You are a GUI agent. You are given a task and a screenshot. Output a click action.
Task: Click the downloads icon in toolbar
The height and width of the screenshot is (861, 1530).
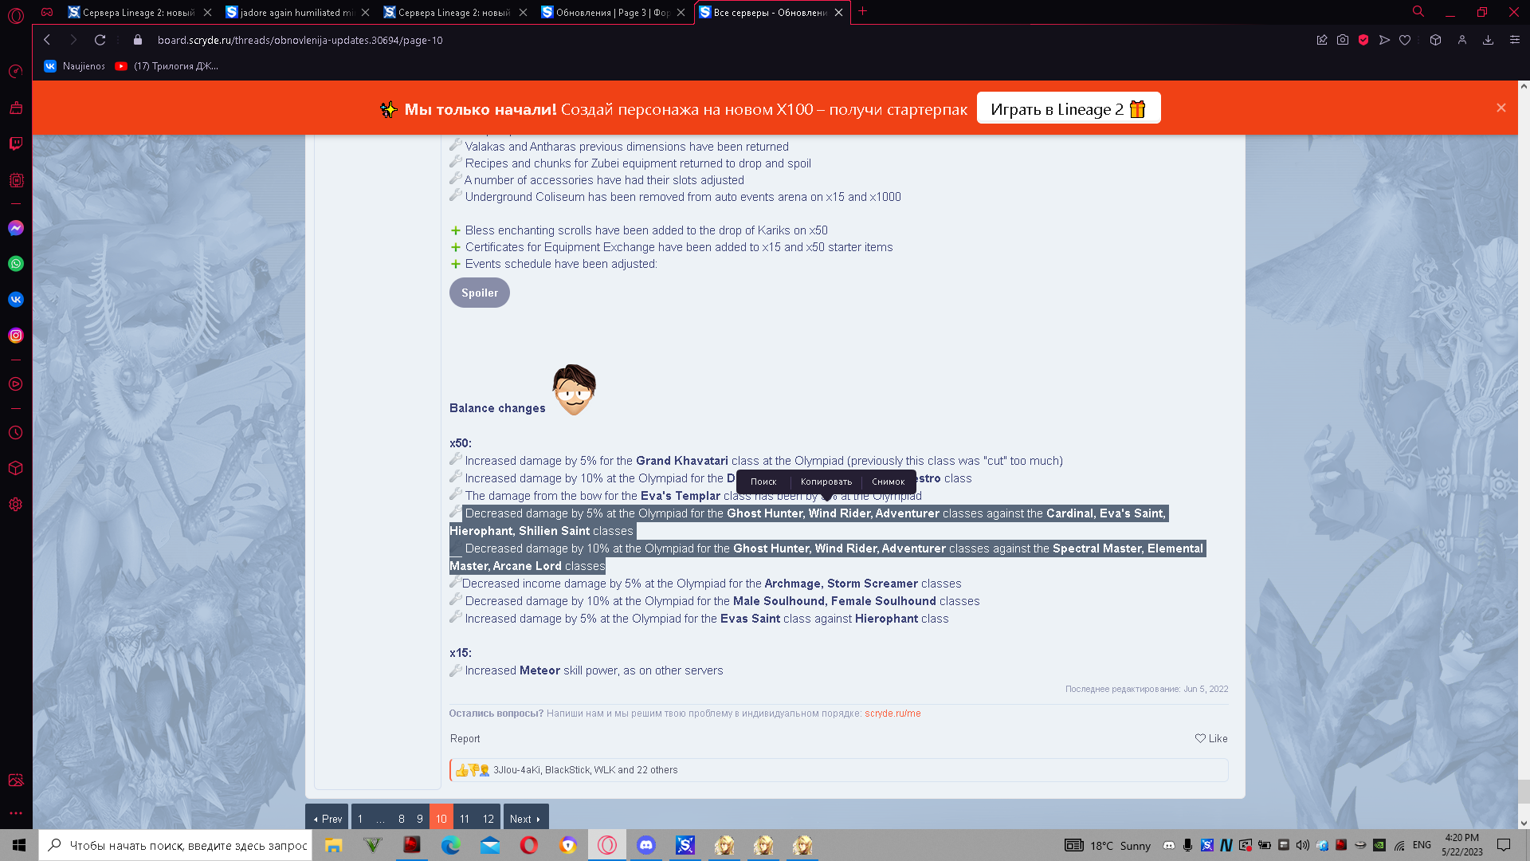pos(1488,40)
